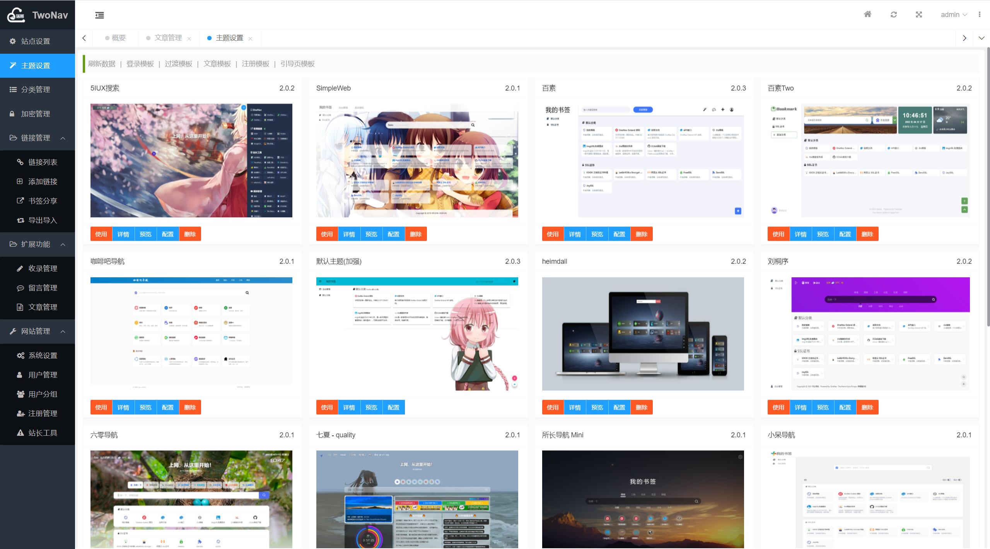
Task: Open 站长工具 submenu item
Action: [x=38, y=433]
